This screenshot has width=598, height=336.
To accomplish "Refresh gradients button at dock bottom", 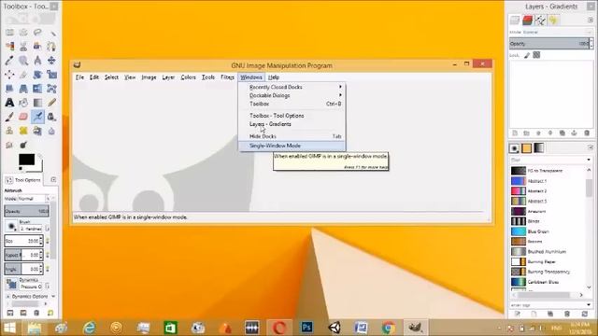I will (x=585, y=314).
